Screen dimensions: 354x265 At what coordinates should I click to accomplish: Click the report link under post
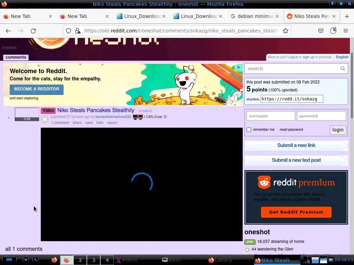click(112, 122)
